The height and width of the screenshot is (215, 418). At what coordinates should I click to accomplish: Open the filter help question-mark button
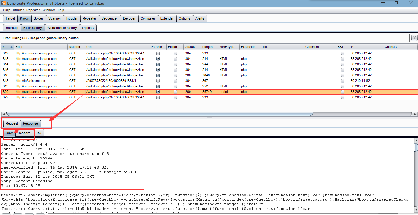[414, 38]
